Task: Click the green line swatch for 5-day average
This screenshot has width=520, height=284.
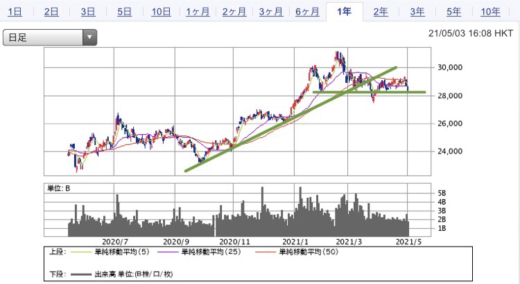Action: [81, 252]
